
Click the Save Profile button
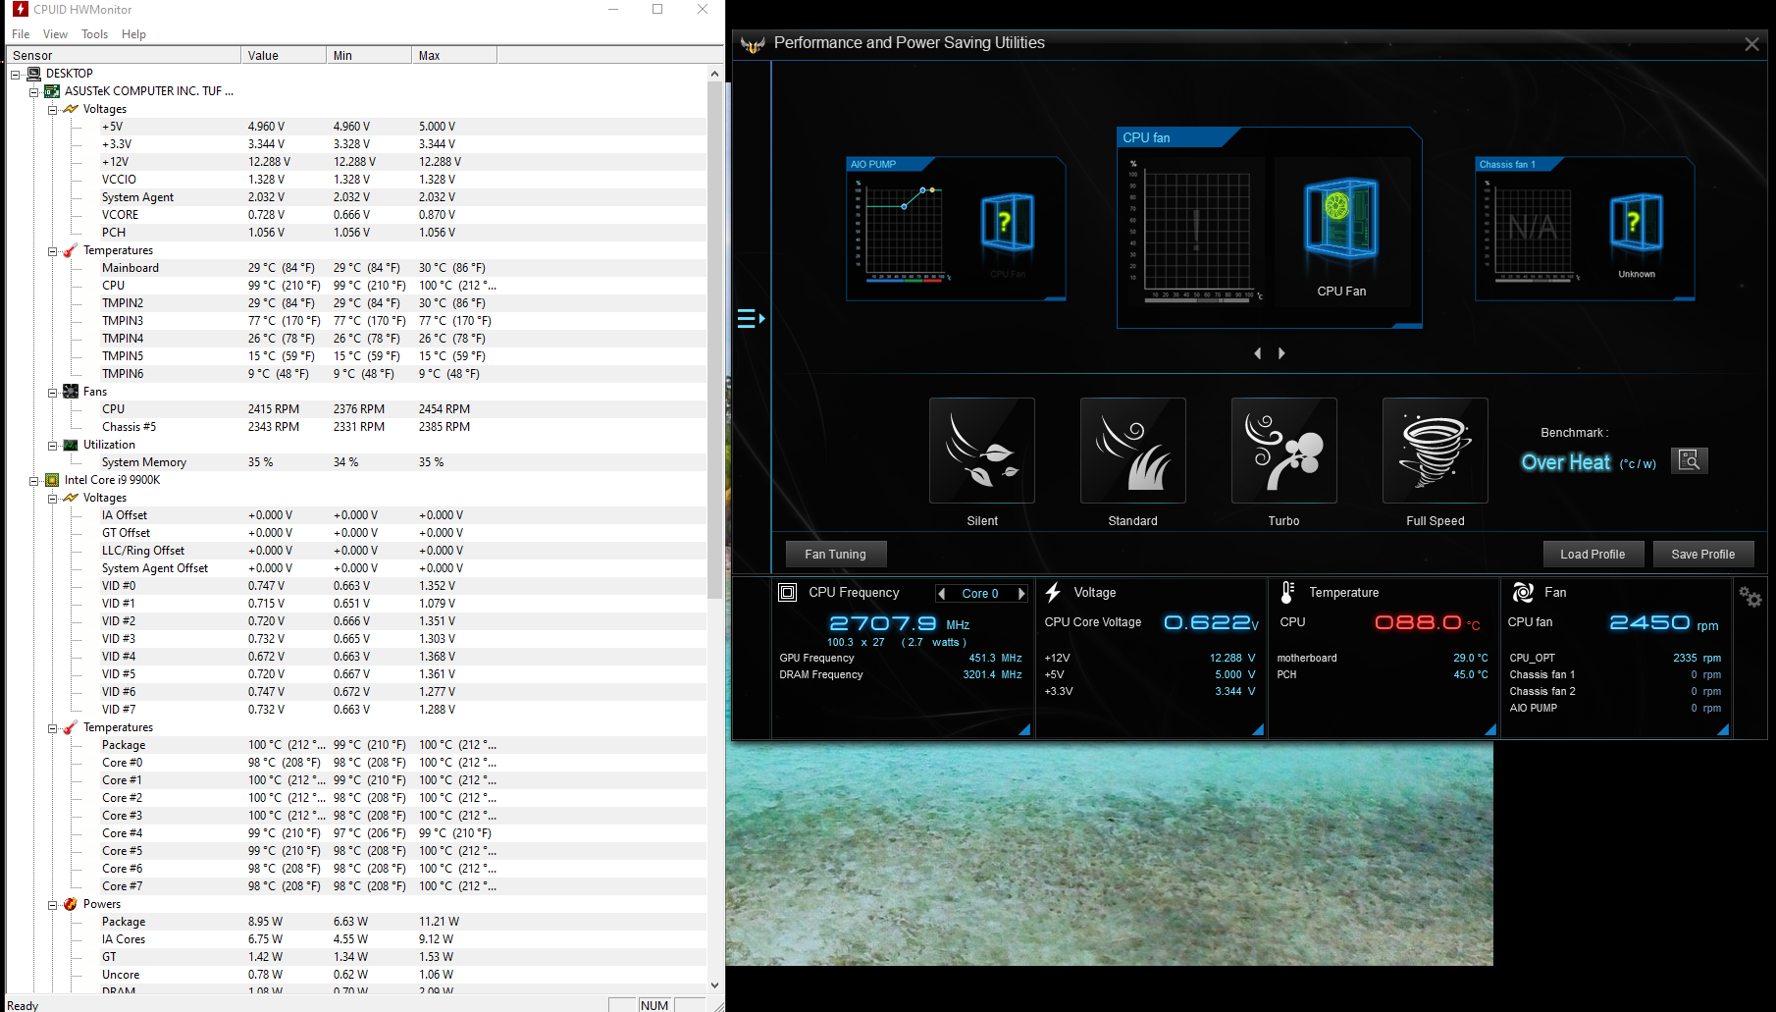[1703, 555]
